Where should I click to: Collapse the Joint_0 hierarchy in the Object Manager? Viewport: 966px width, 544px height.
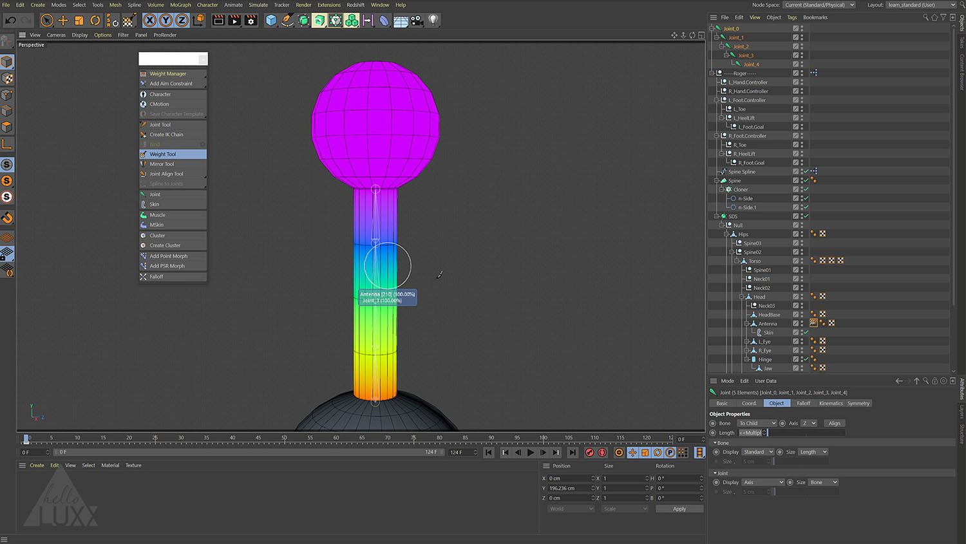[x=713, y=28]
